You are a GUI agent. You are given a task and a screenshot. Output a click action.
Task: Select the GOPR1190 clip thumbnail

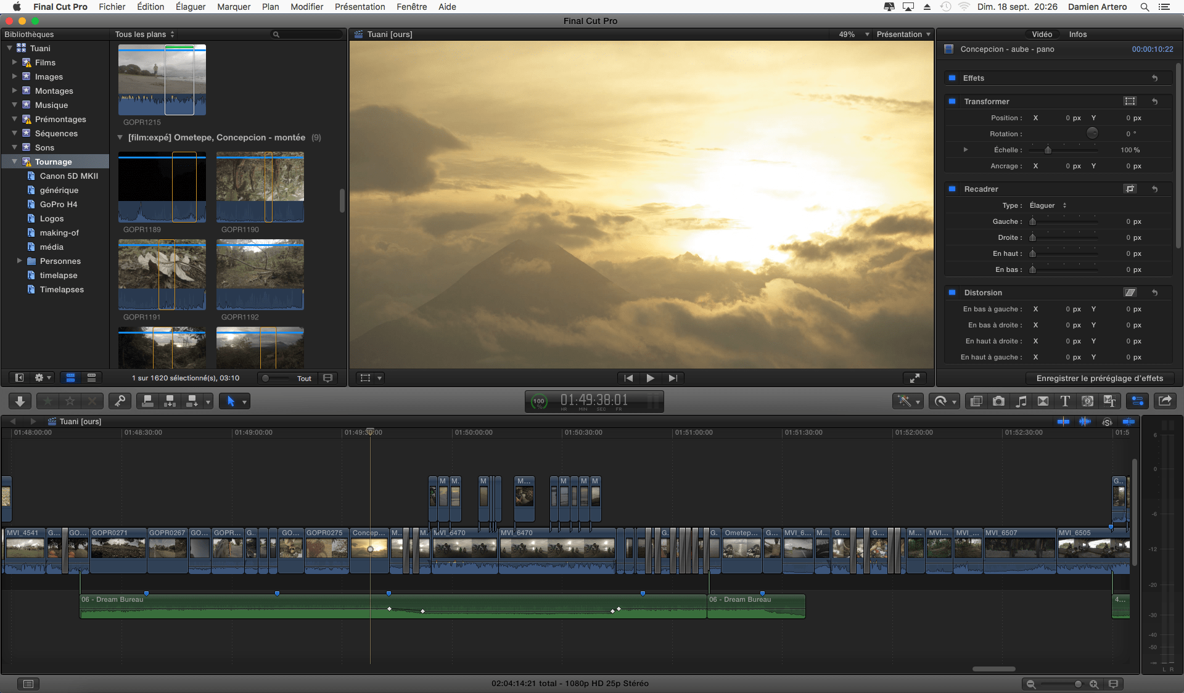[260, 187]
